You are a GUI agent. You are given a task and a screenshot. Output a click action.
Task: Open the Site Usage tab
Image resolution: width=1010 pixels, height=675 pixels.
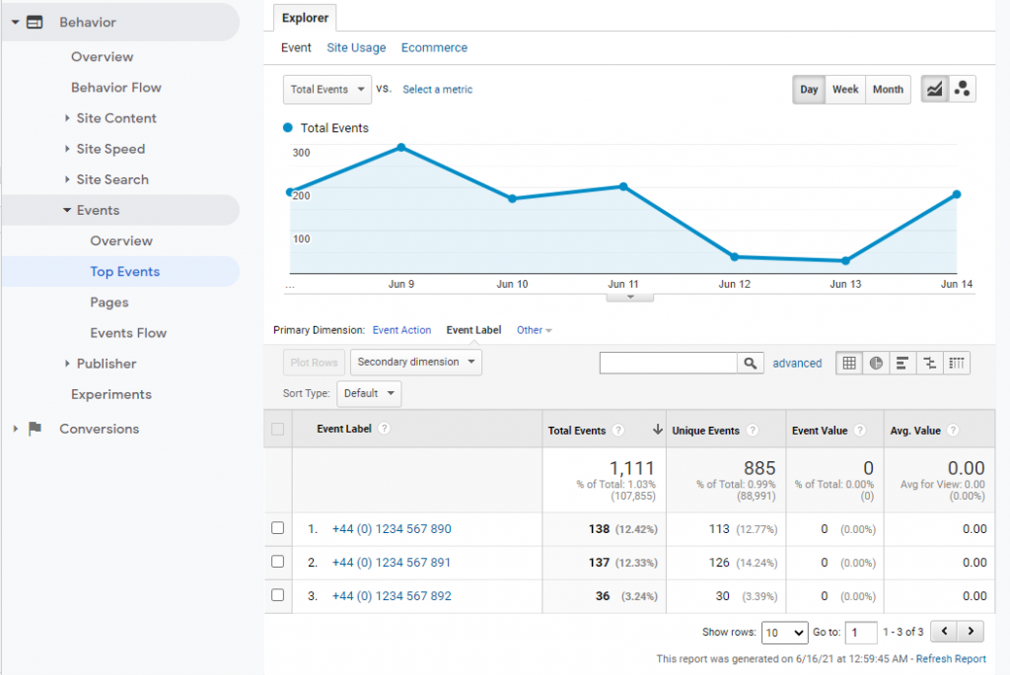point(356,47)
